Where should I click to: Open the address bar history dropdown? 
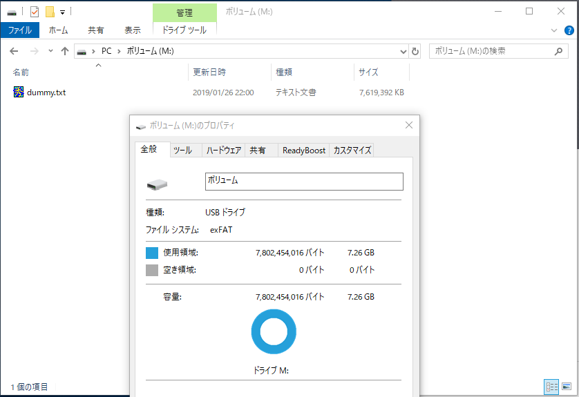404,52
